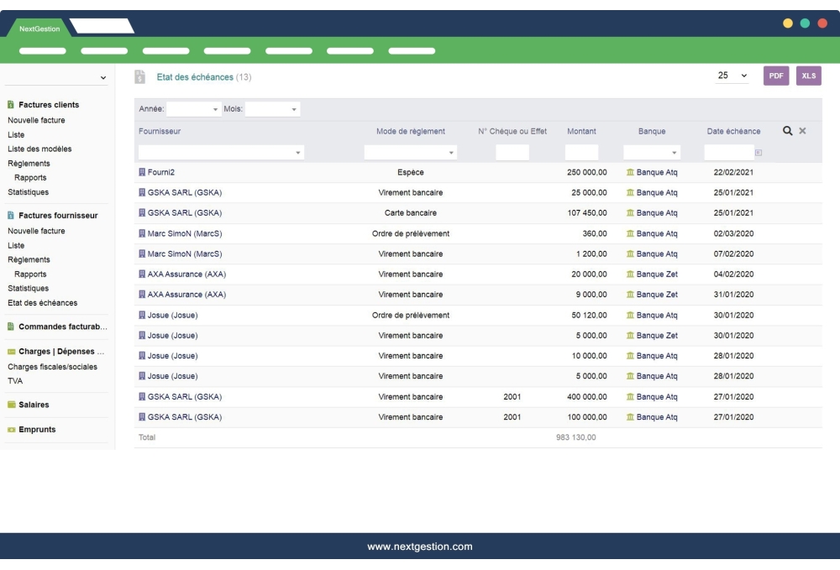
Task: Click the building icon beside Fourni2
Action: click(x=142, y=172)
